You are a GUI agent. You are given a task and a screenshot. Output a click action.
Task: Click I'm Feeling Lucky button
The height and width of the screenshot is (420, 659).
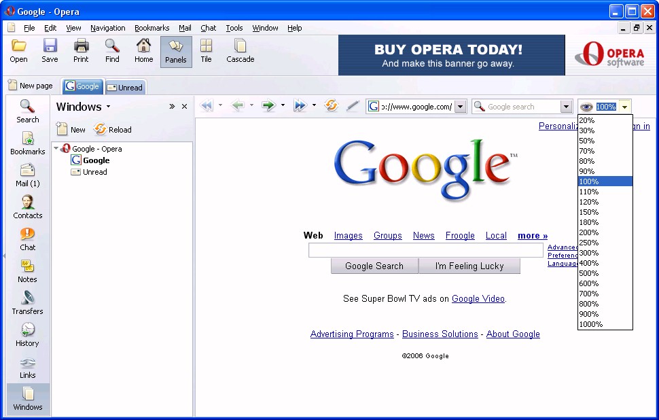click(469, 266)
